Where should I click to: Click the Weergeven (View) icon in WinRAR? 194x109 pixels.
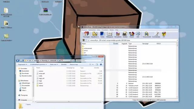[x=110, y=35]
